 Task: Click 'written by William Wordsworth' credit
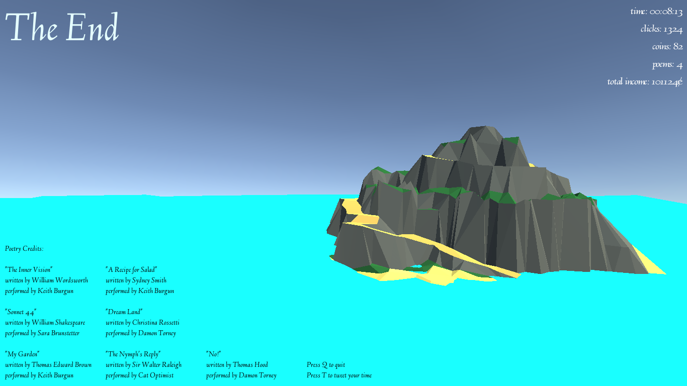tap(46, 280)
